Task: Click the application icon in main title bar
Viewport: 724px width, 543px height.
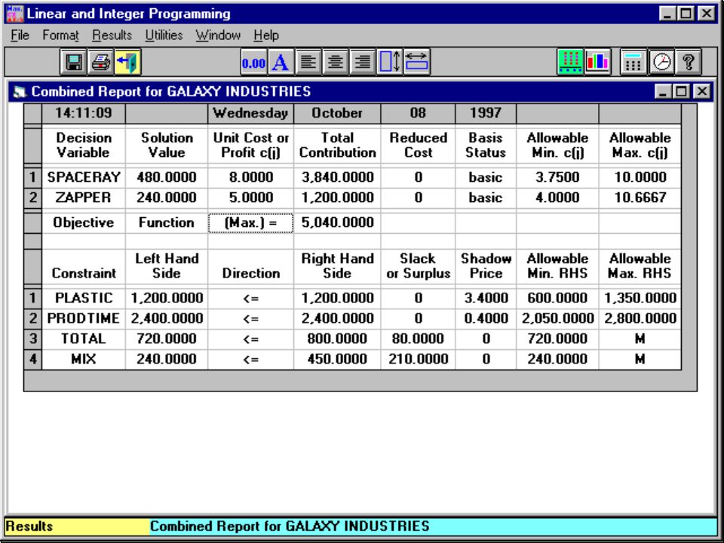Action: (x=14, y=14)
